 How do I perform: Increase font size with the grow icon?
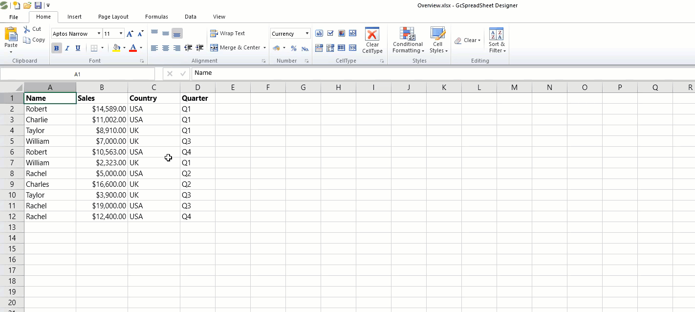130,34
